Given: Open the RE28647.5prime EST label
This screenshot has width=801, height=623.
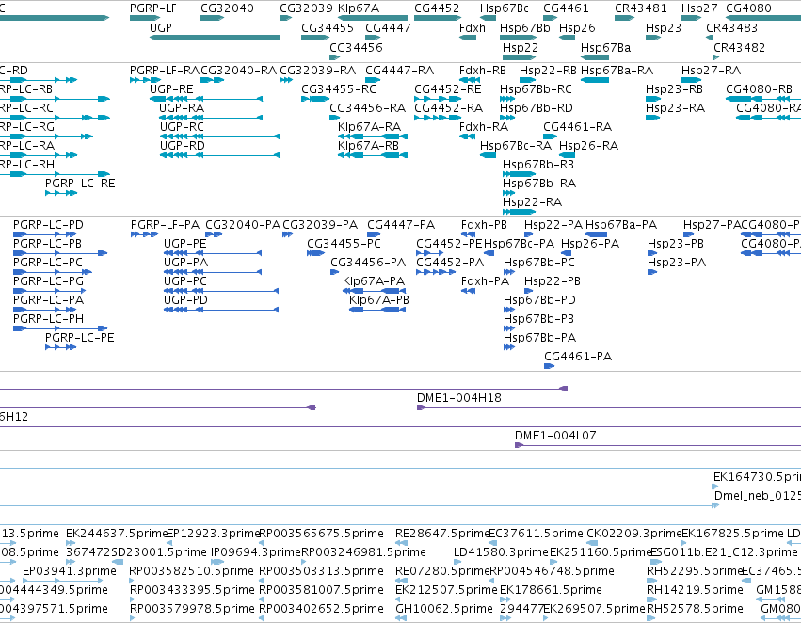Looking at the screenshot, I should click(442, 534).
